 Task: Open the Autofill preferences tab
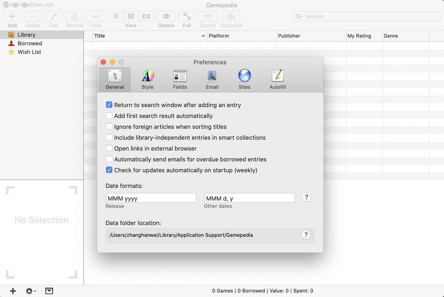coord(277,80)
